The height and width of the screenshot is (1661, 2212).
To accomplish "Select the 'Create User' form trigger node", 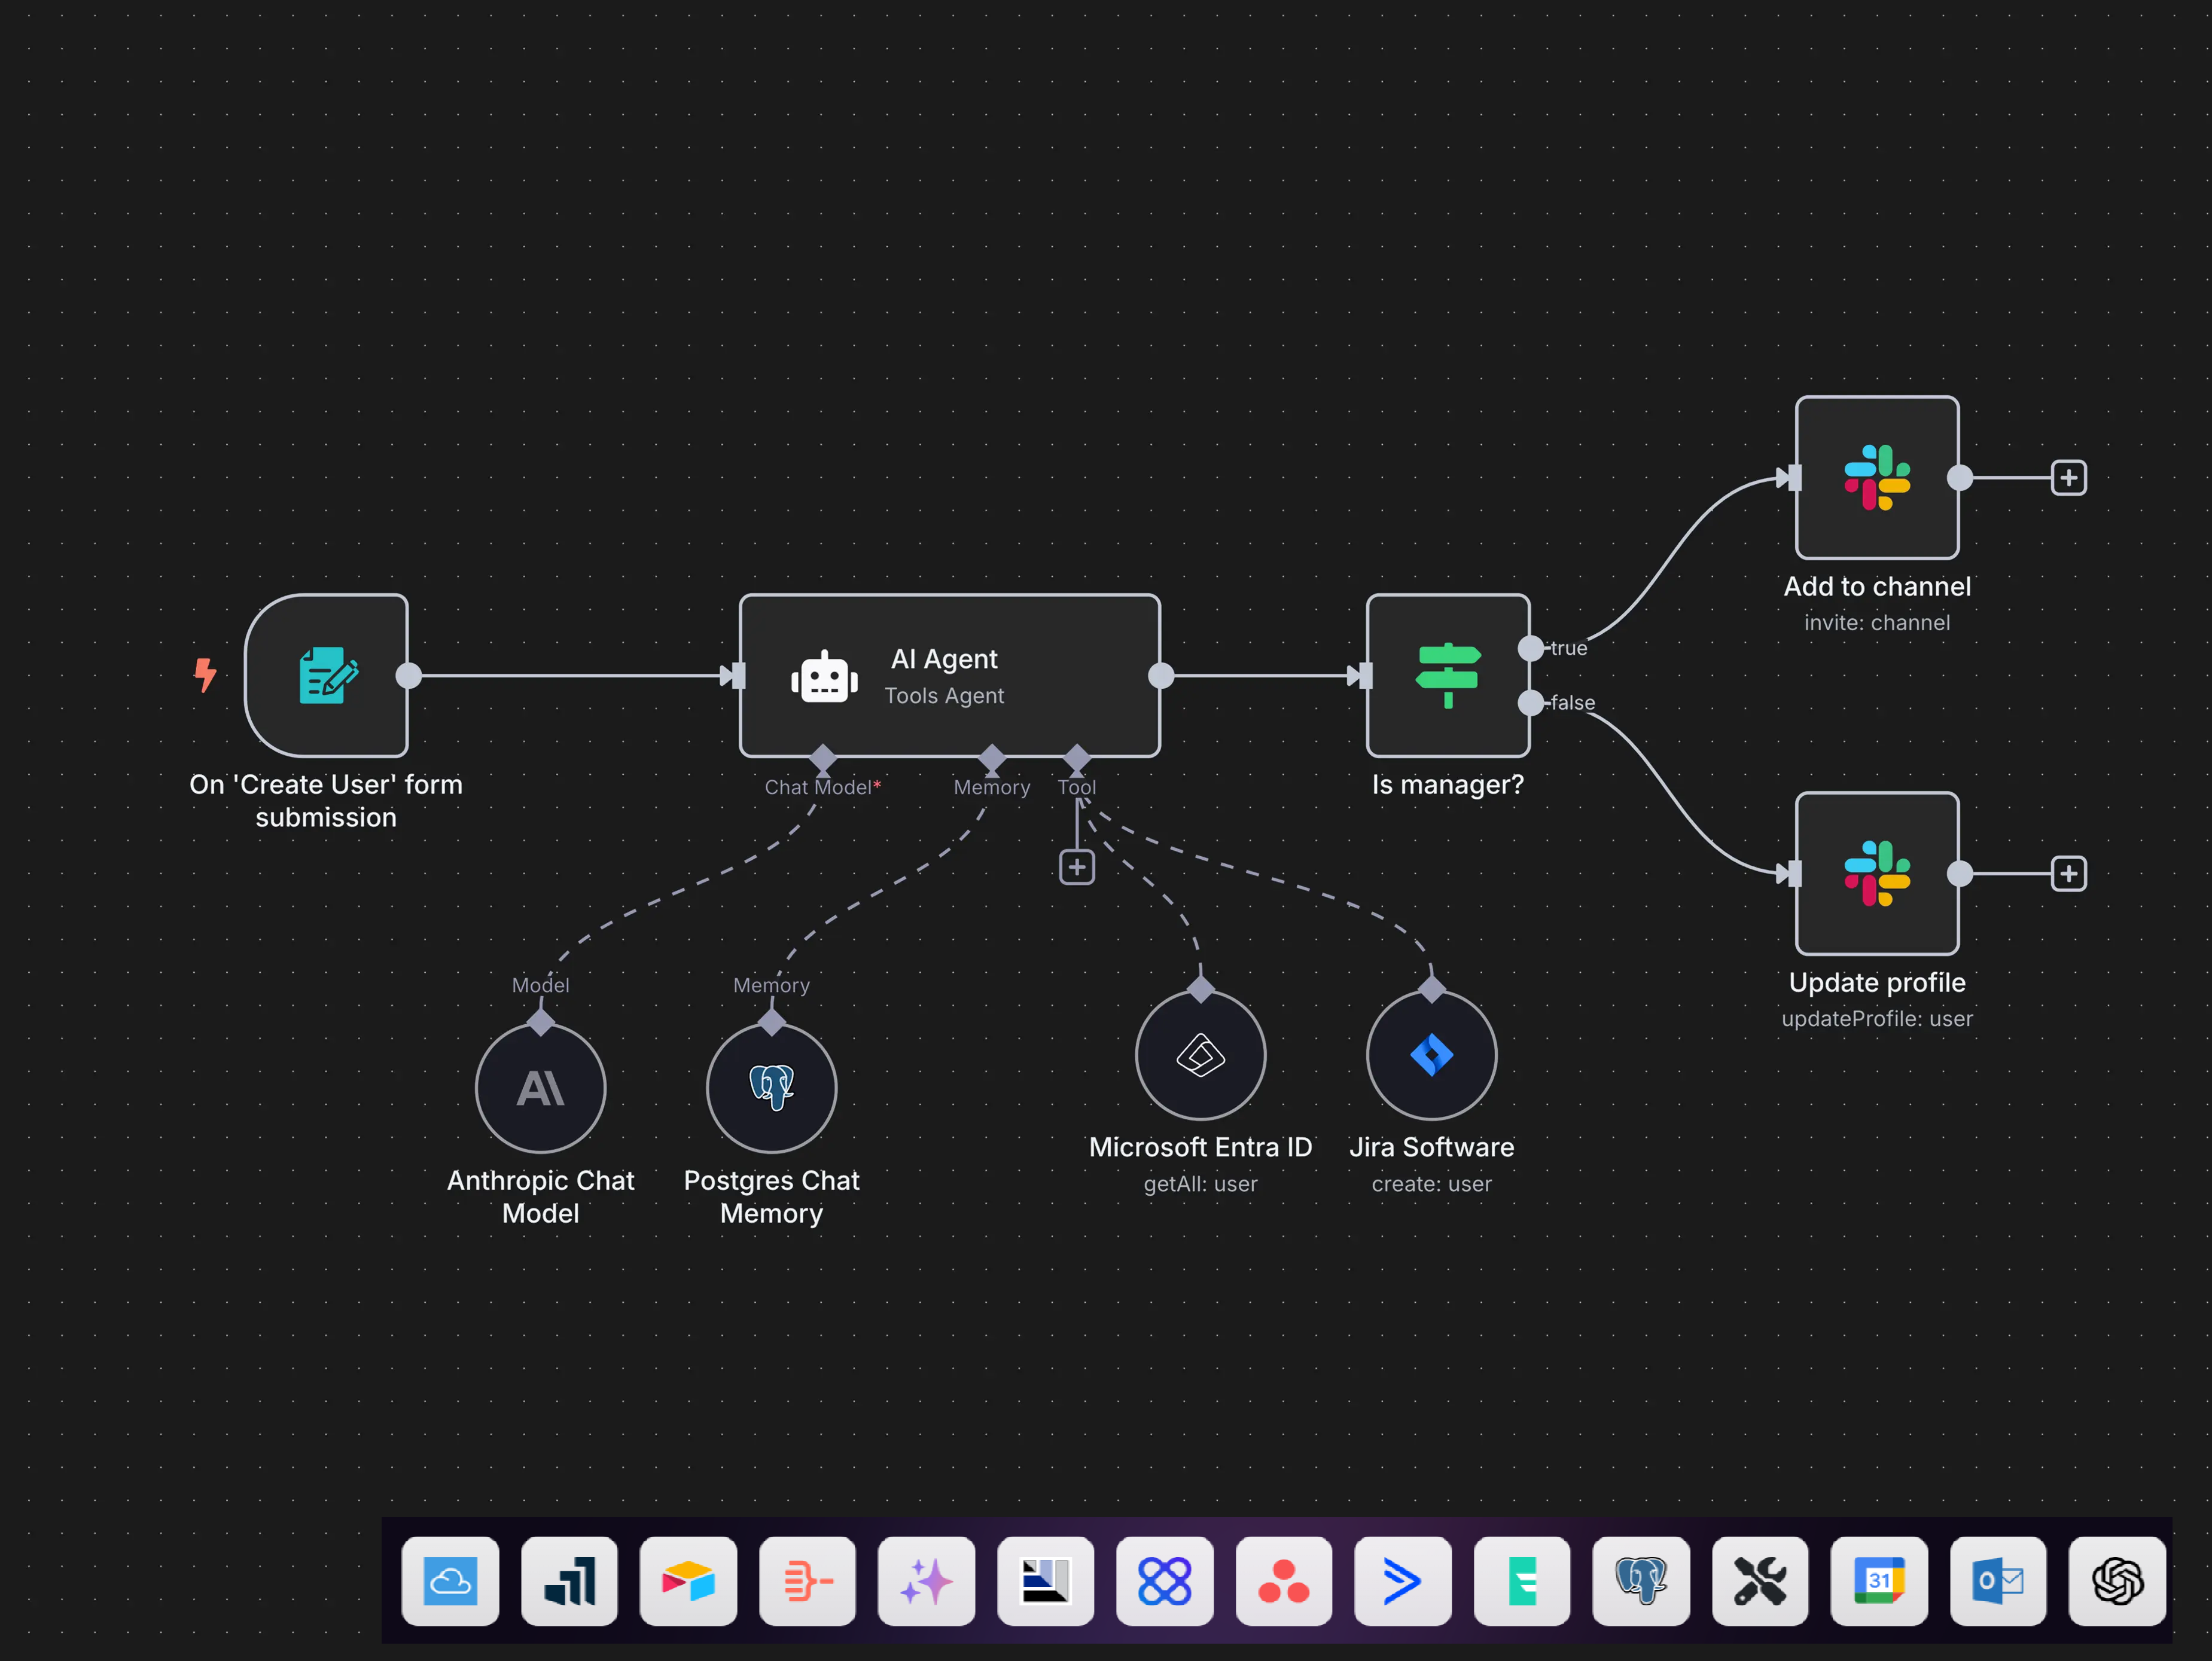I will (x=326, y=676).
